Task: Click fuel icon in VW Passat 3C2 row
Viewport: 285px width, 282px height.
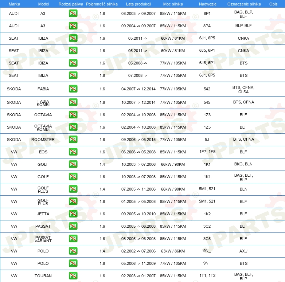Action: pos(73,226)
